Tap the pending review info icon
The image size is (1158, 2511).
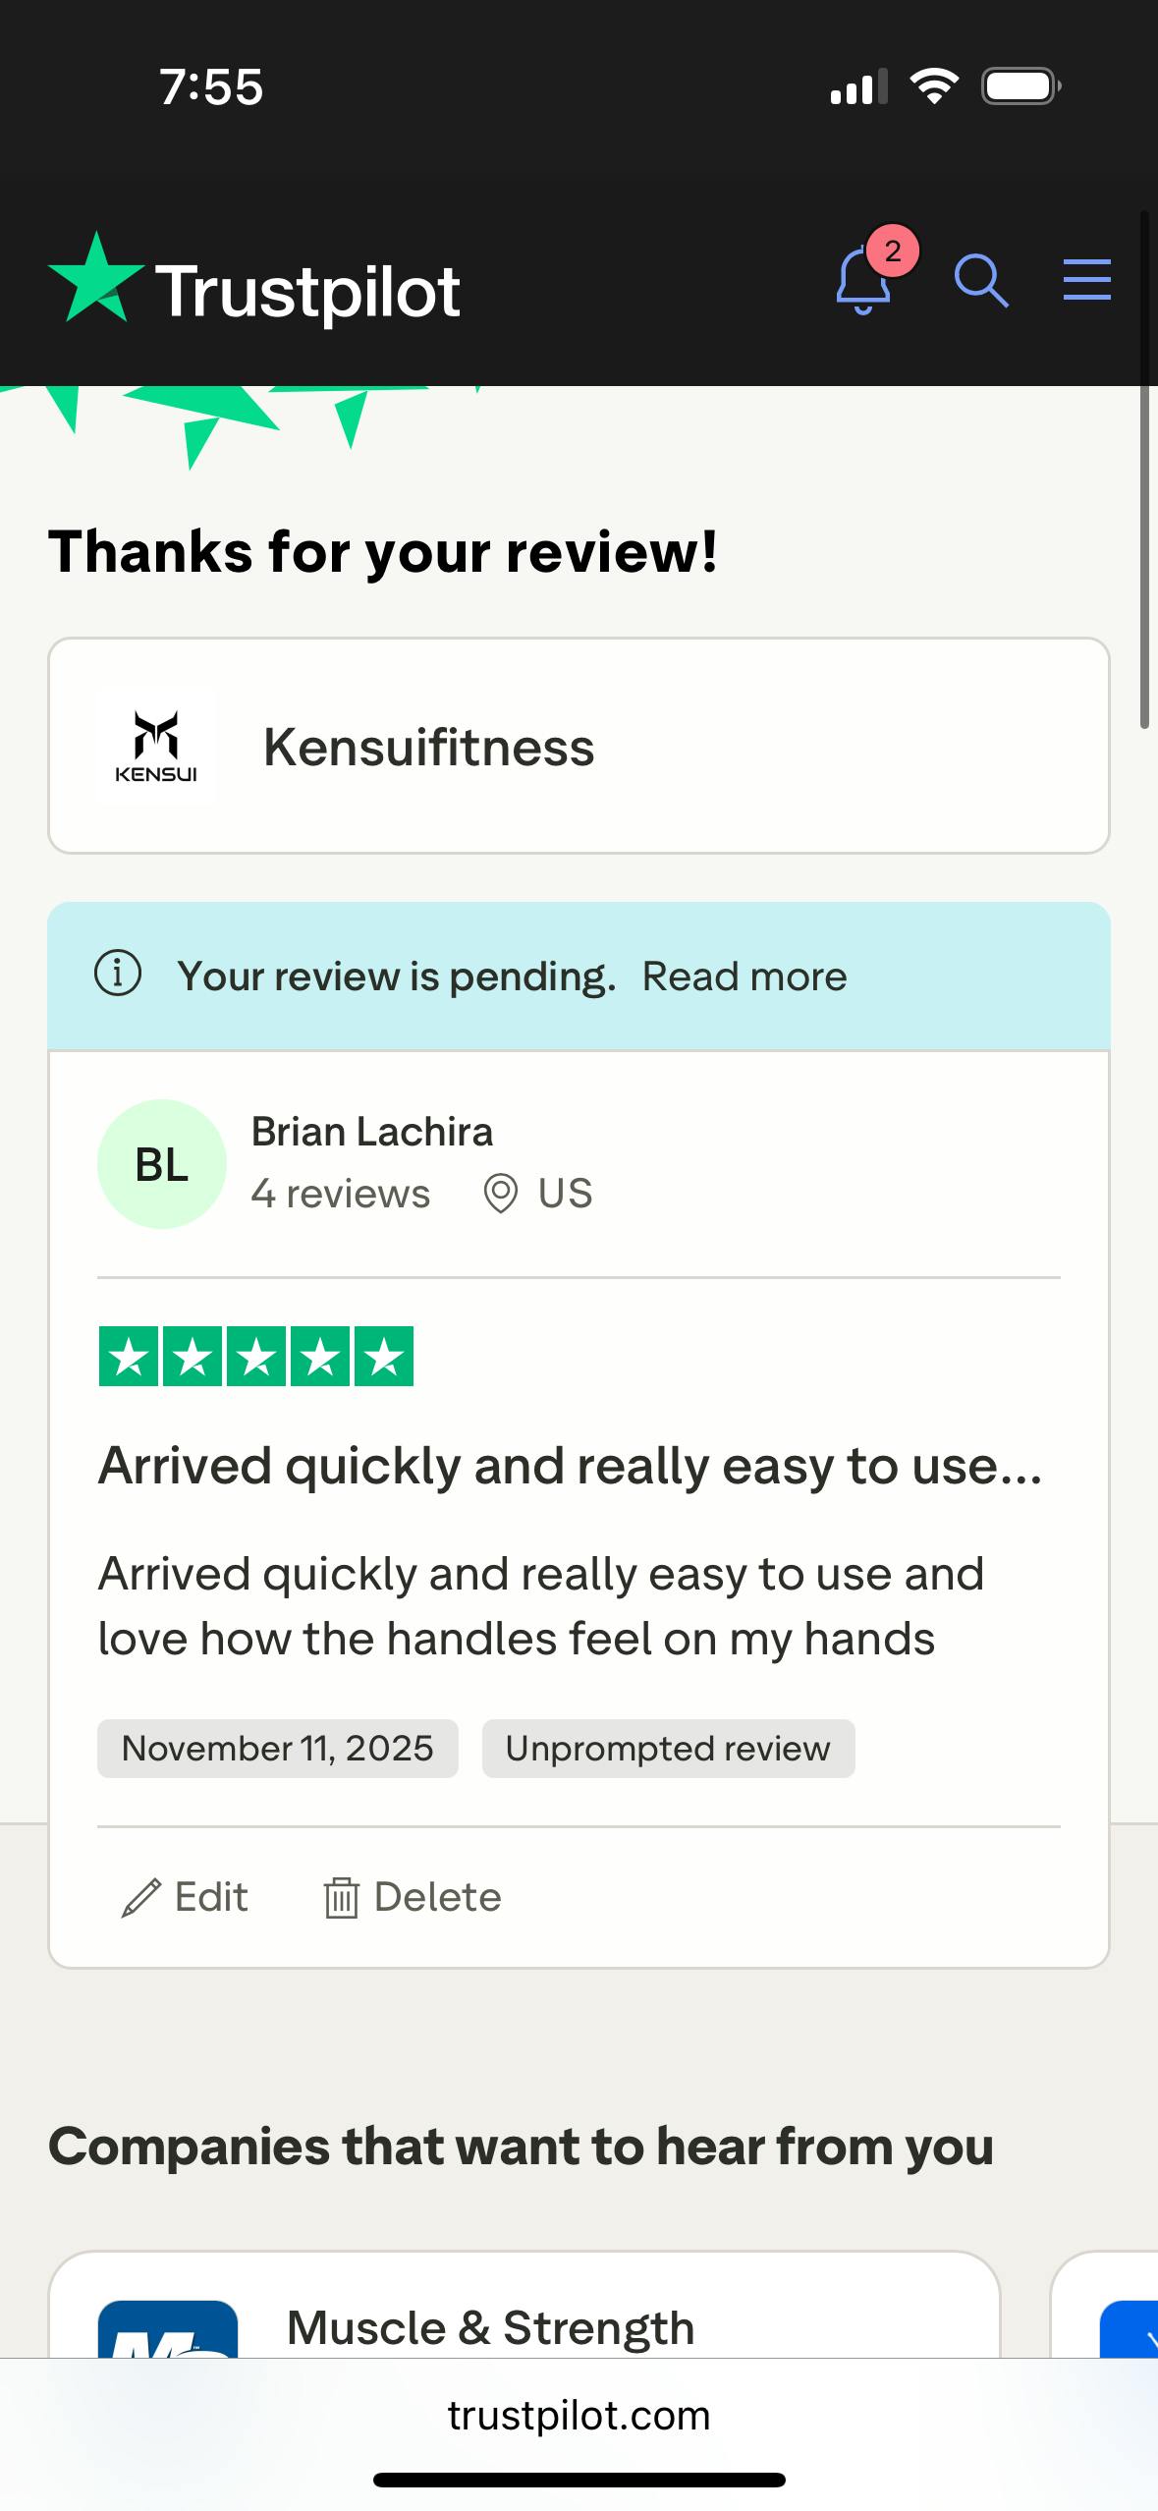(118, 975)
